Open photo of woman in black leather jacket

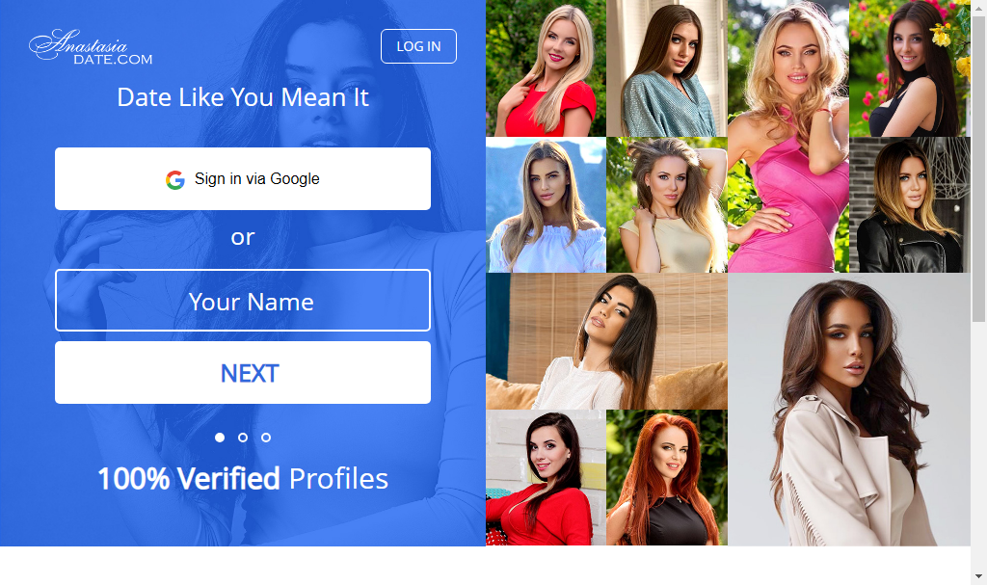click(x=910, y=205)
